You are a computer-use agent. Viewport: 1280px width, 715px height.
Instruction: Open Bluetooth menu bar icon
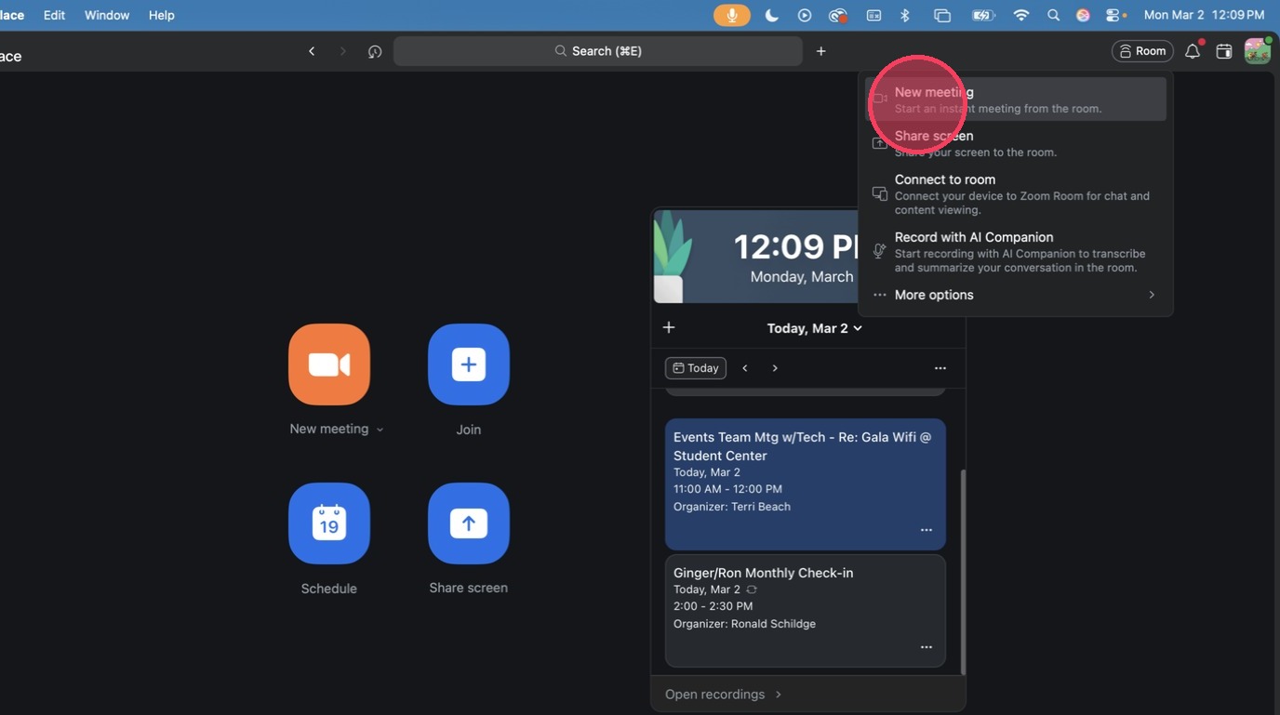pyautogui.click(x=905, y=15)
